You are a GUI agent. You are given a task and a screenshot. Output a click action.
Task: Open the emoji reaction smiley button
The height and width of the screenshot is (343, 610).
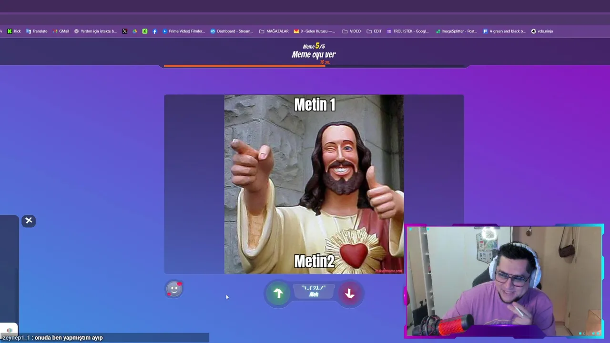click(174, 289)
